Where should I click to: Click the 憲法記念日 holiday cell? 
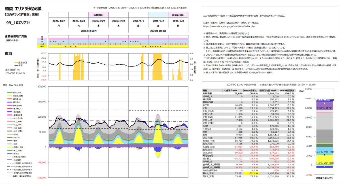(178, 14)
